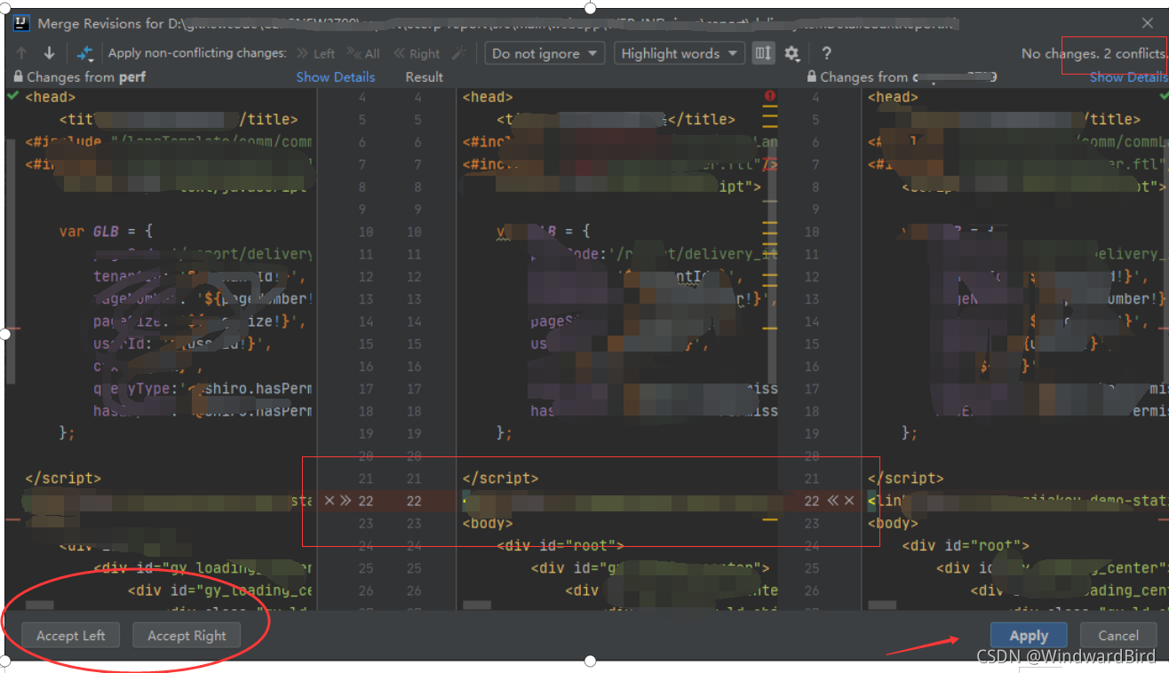Click 'var GLB = {' in the left pane
Screen dimensions: 1169x673
click(106, 232)
